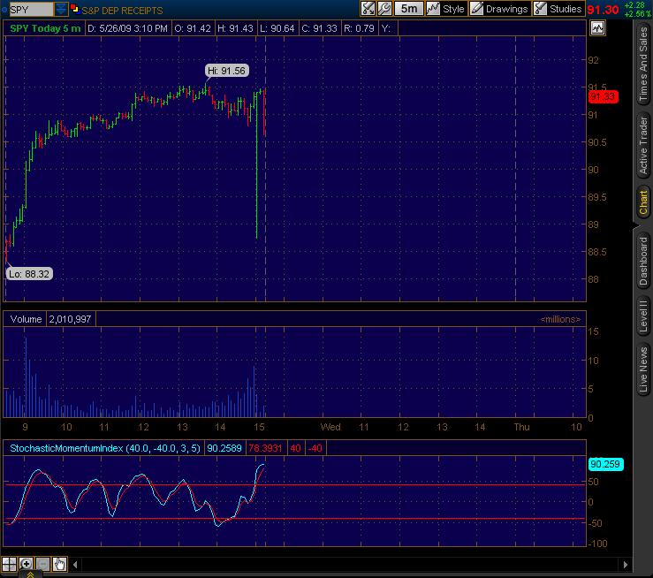This screenshot has height=578, width=653.
Task: Open the symbol dropdown arrow next to SPY
Action: pos(61,9)
